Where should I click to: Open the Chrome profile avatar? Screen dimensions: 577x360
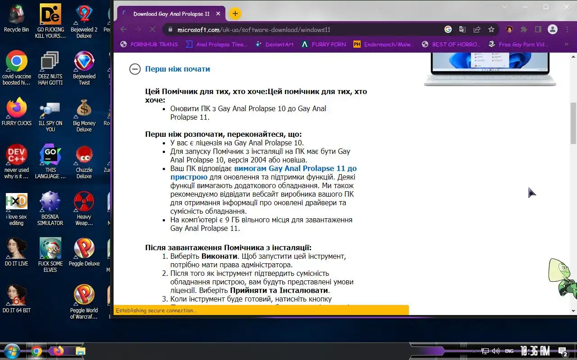pyautogui.click(x=553, y=30)
